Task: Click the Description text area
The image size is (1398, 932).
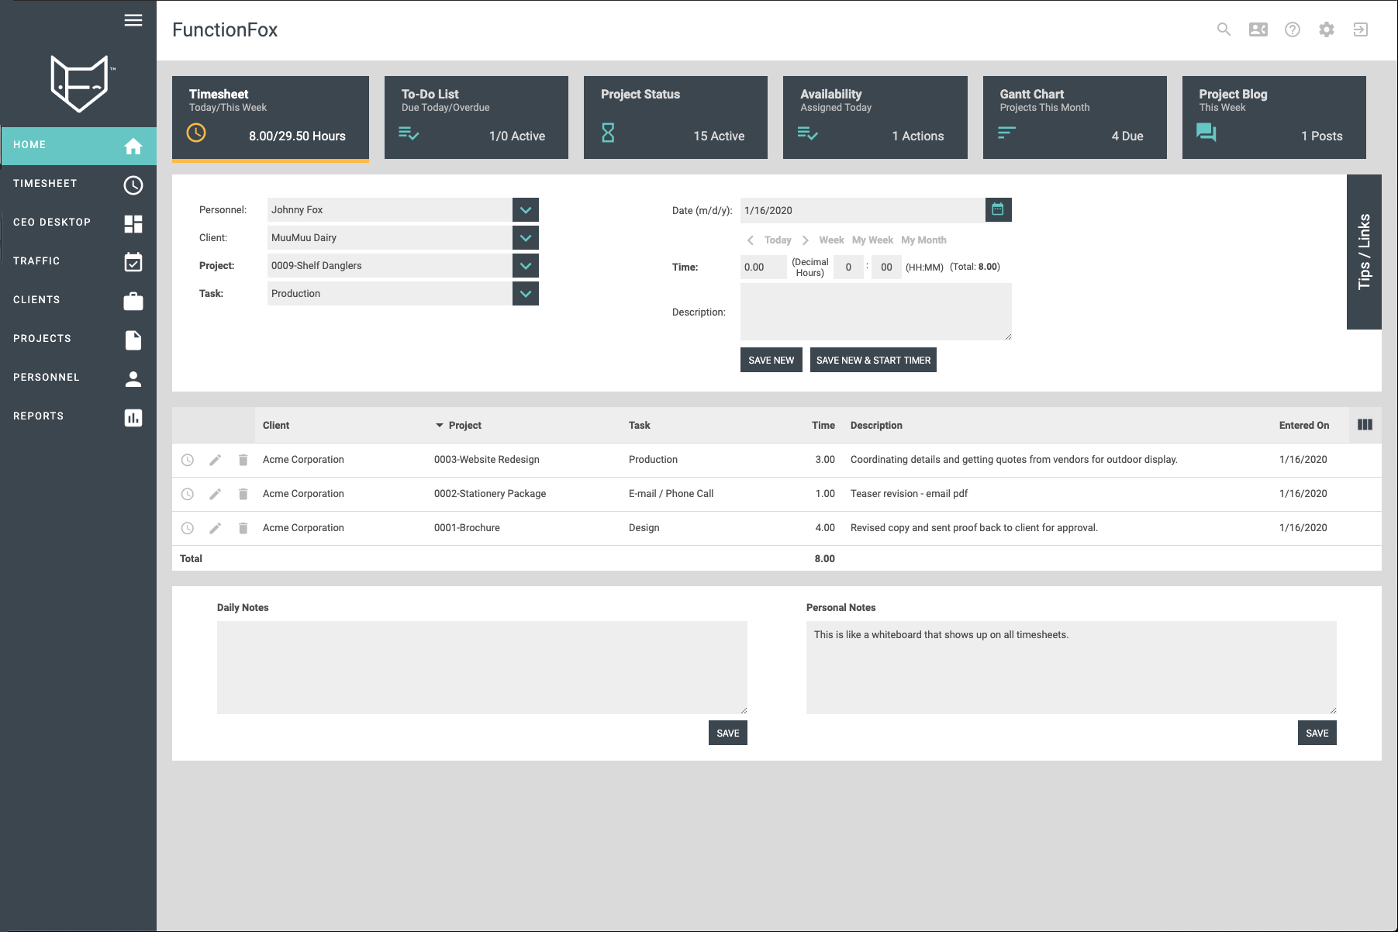Action: pos(876,312)
